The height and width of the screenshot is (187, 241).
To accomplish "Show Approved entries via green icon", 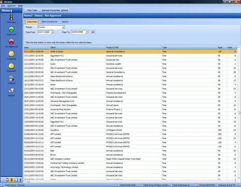I will [x=11, y=29].
